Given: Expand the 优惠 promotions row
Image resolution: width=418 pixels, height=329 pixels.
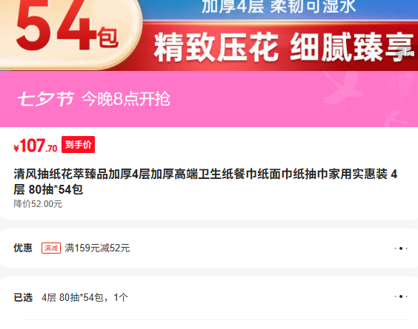Looking at the screenshot, I should 209,248.
